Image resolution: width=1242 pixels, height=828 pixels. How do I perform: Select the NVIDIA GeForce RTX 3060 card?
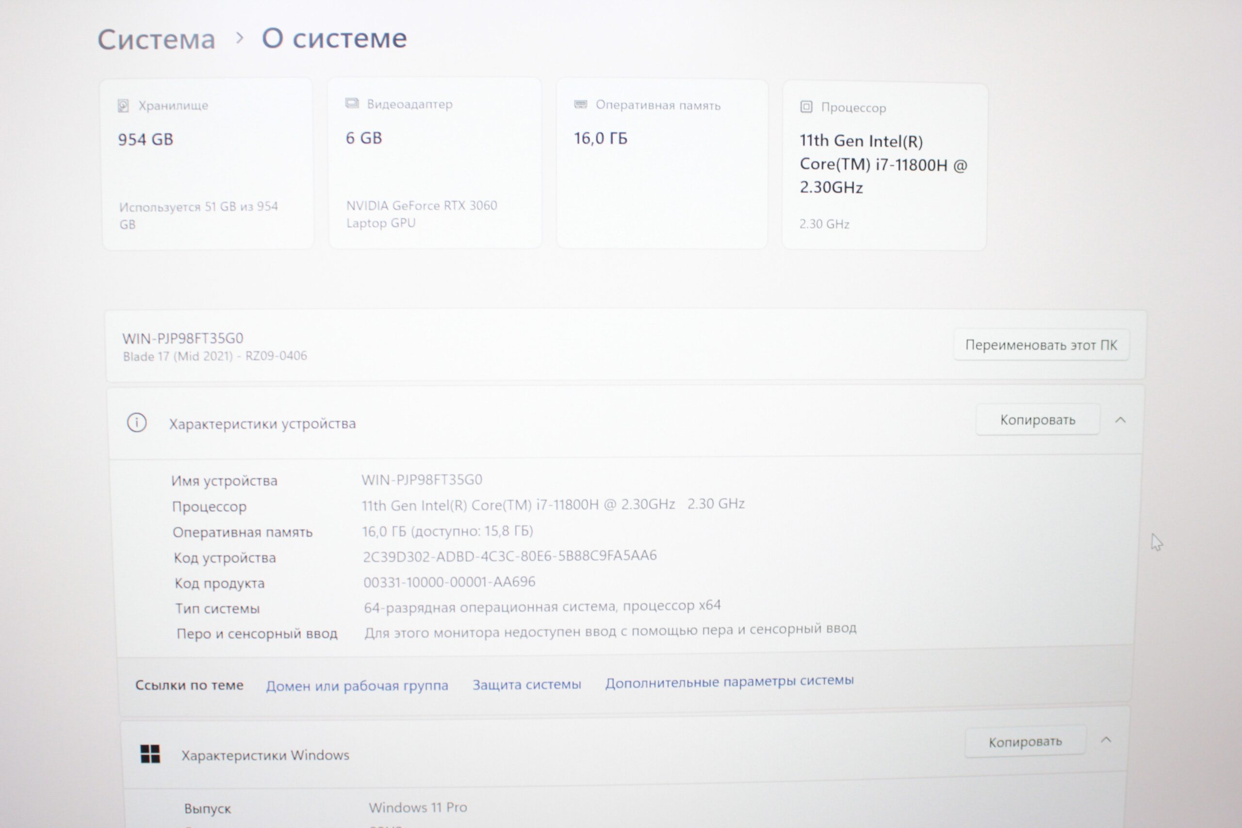click(435, 162)
